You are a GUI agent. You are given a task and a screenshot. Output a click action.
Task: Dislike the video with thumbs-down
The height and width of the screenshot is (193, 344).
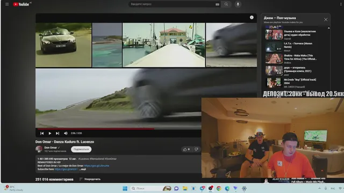click(x=196, y=150)
